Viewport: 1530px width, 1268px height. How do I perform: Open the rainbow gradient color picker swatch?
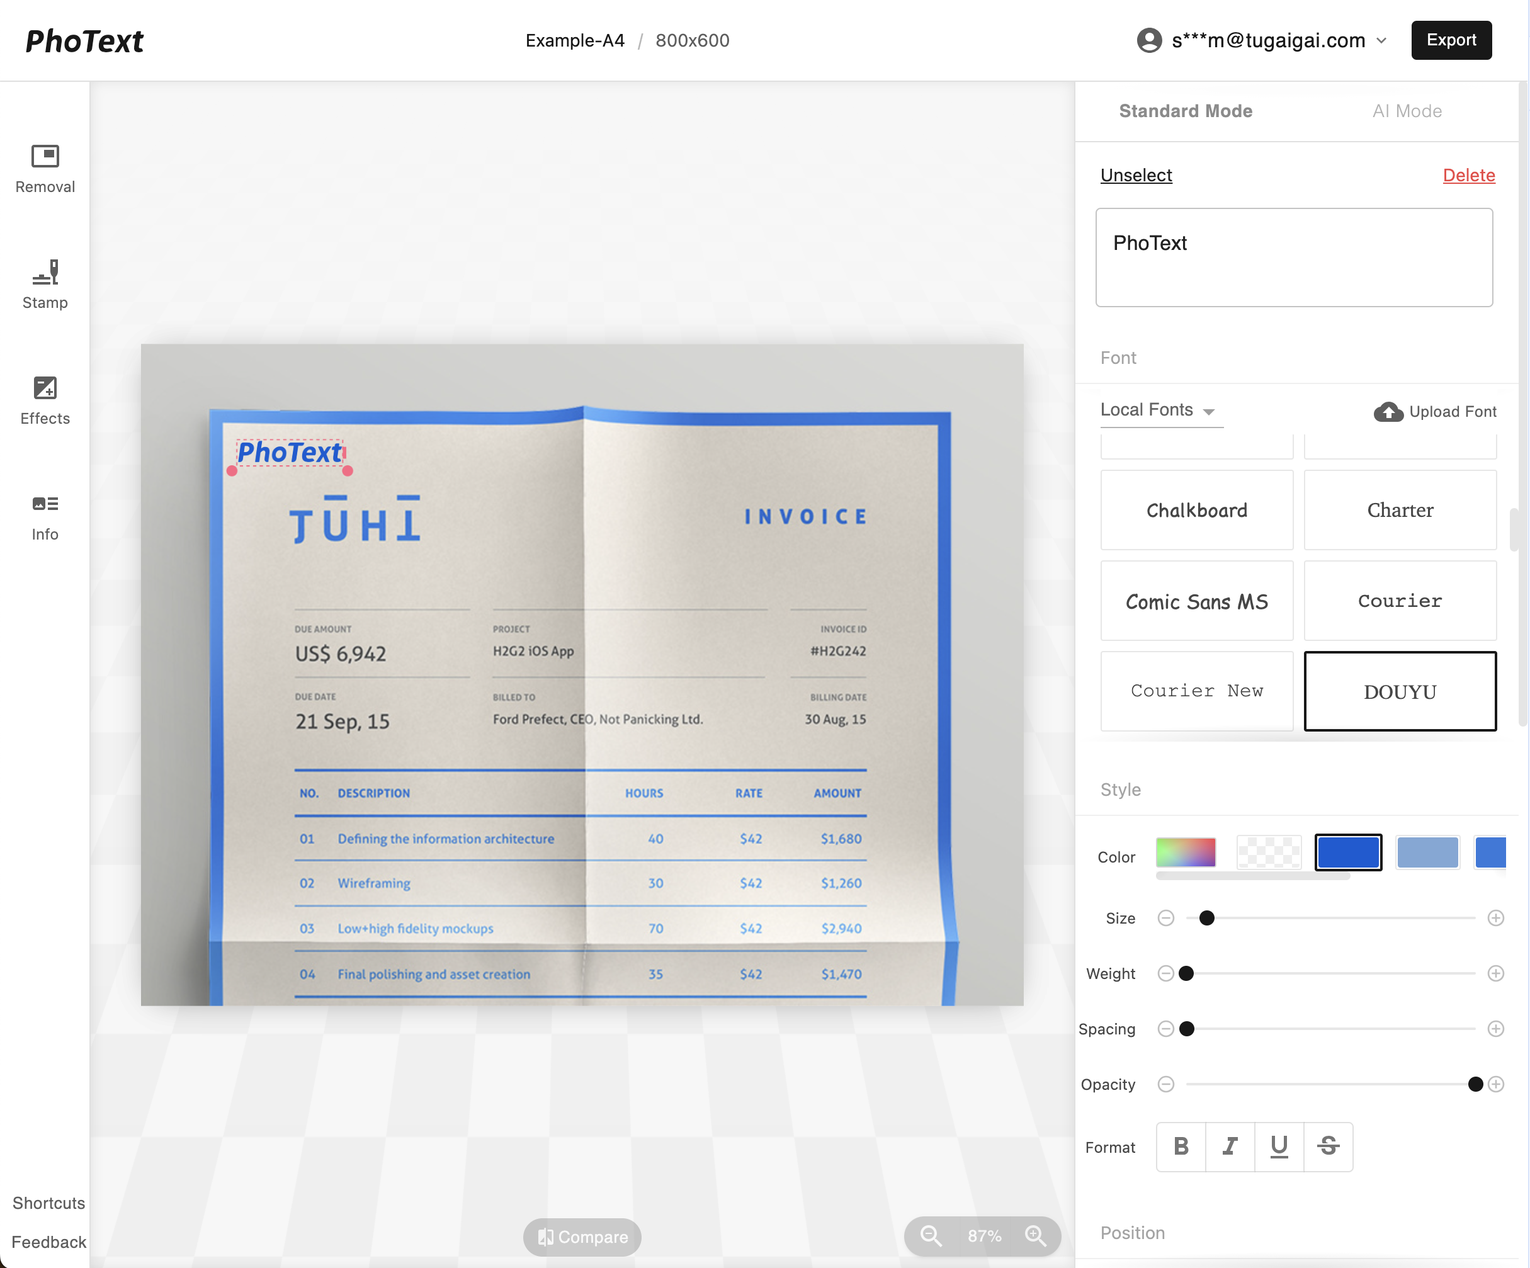click(x=1186, y=852)
